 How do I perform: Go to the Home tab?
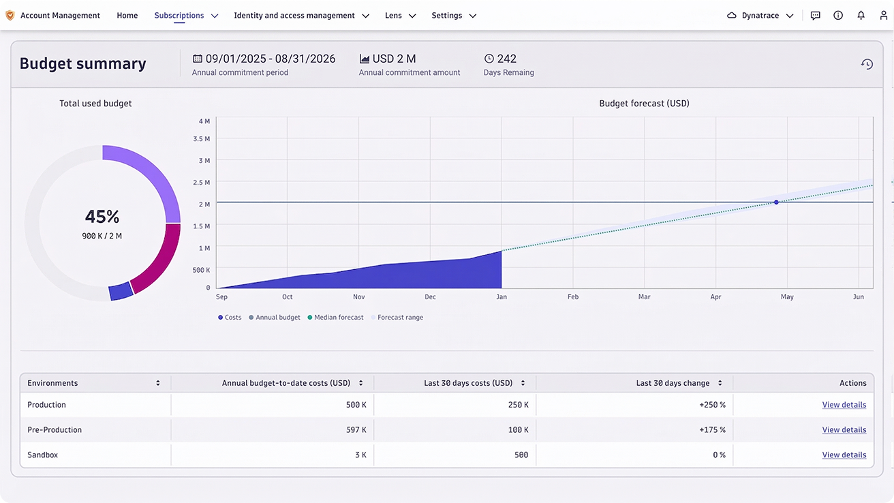coord(127,15)
